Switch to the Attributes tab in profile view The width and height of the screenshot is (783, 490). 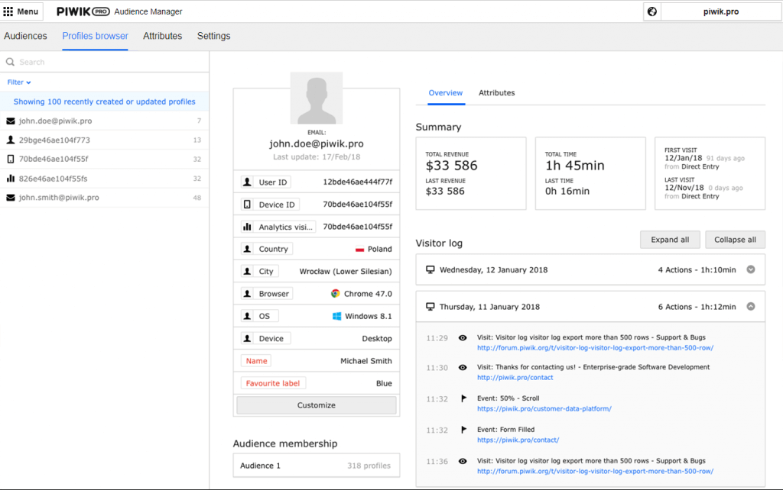click(496, 92)
